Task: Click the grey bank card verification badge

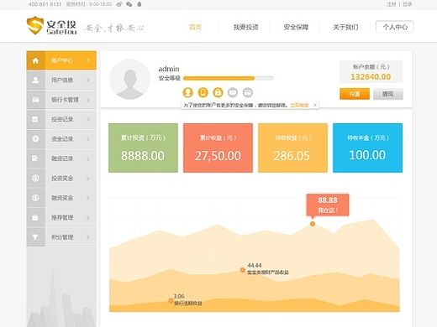Action: (x=248, y=92)
